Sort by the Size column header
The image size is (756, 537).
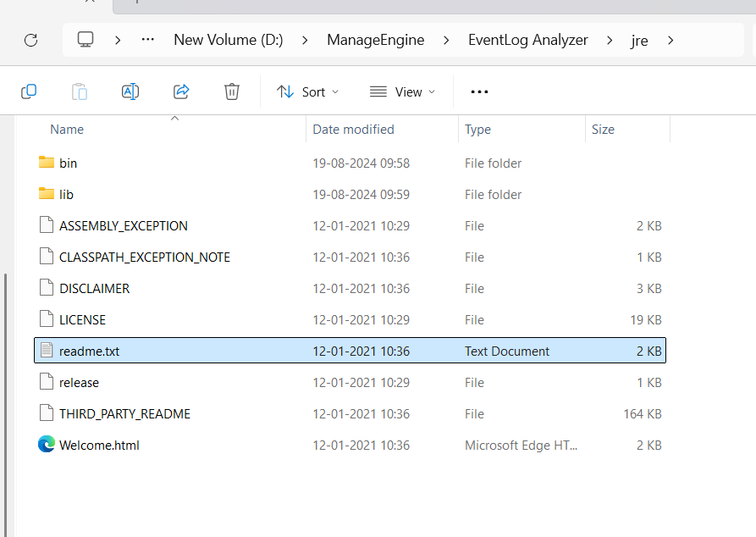603,130
